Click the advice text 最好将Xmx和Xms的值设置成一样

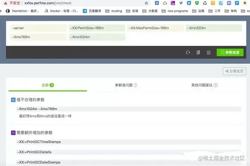tap(45, 116)
